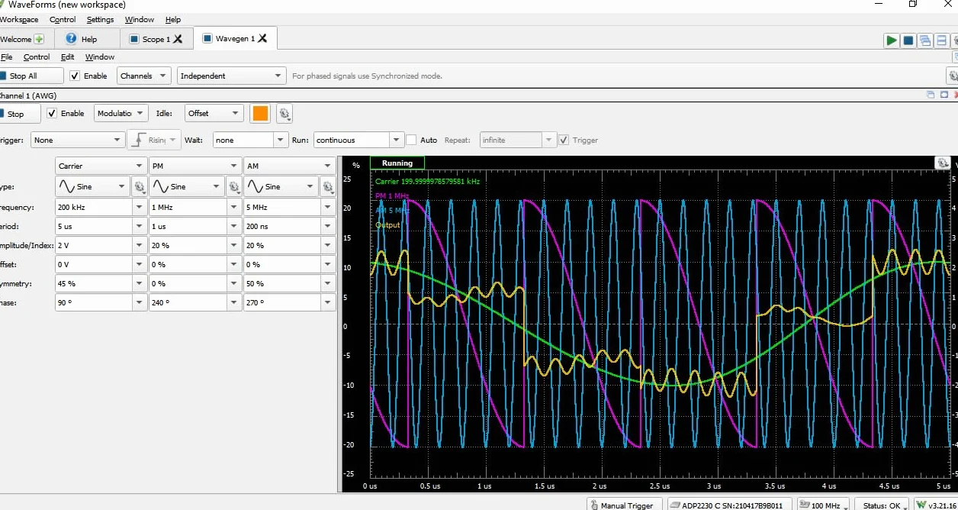Toggle the Trigger checkbox near Repeat
The height and width of the screenshot is (510, 958).
click(564, 140)
